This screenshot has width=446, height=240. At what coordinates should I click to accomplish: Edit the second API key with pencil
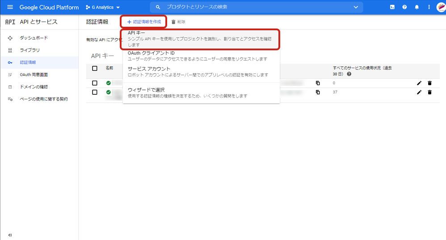point(419,92)
